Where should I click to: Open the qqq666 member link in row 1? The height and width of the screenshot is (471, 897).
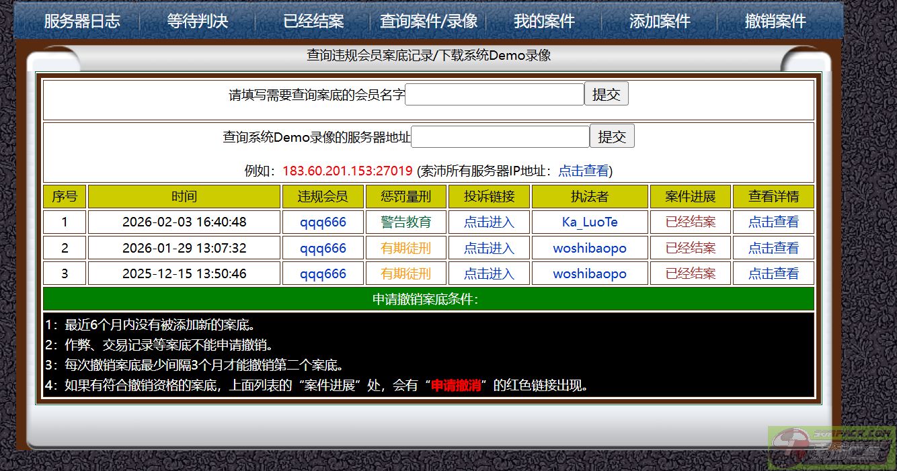coord(323,222)
